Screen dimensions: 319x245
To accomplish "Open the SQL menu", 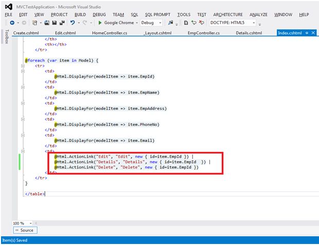I will pos(134,14).
